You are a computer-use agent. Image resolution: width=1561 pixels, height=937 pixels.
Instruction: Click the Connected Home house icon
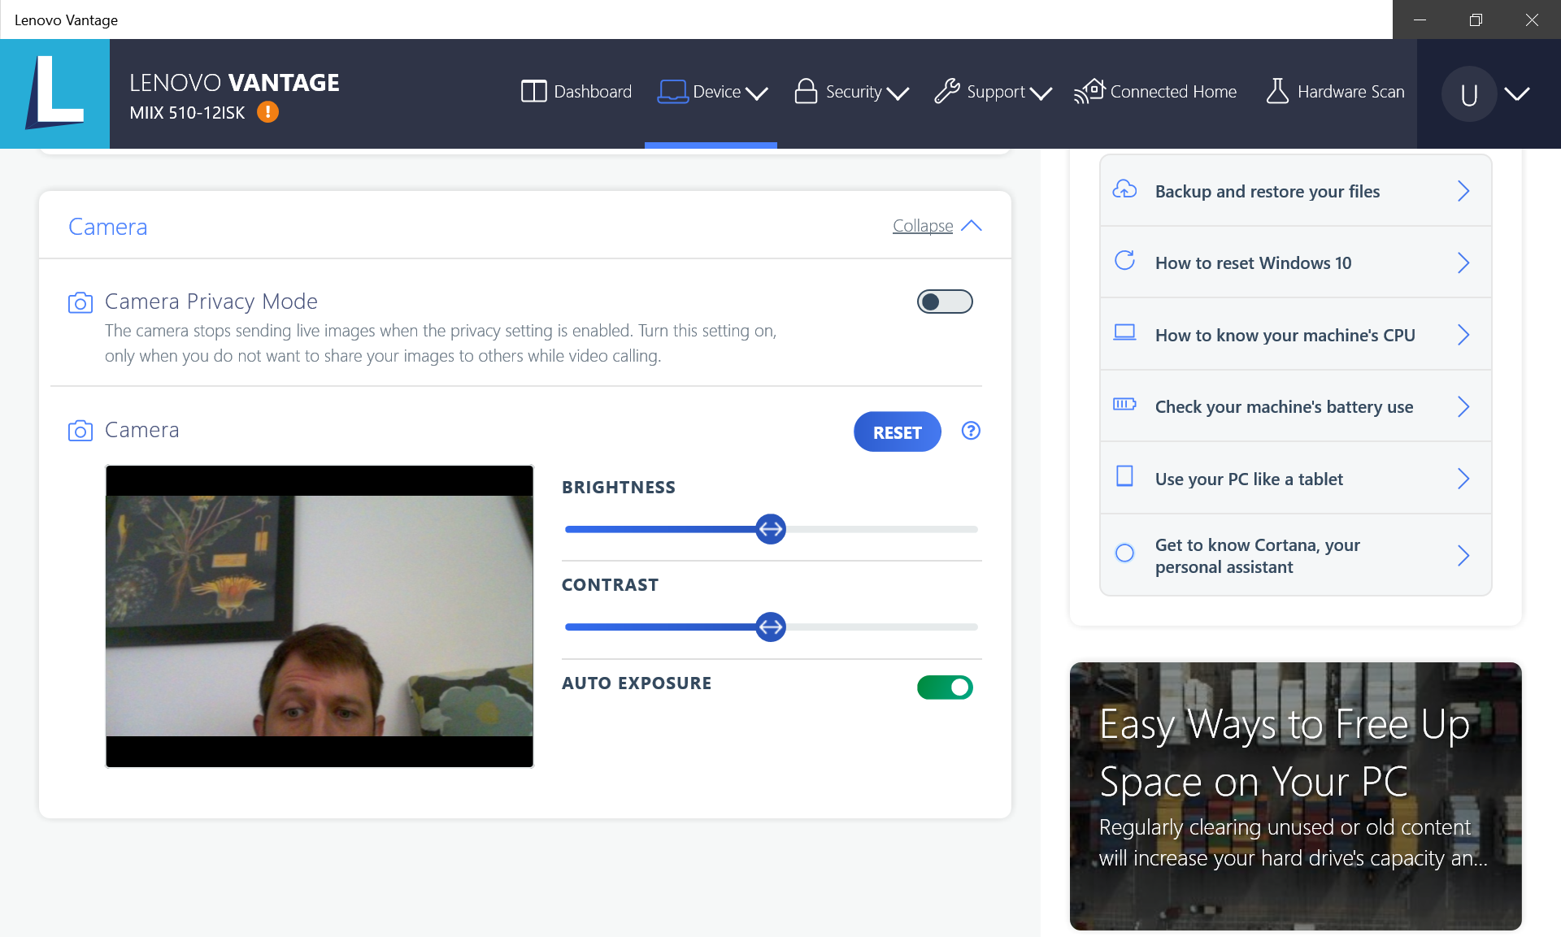pyautogui.click(x=1089, y=91)
